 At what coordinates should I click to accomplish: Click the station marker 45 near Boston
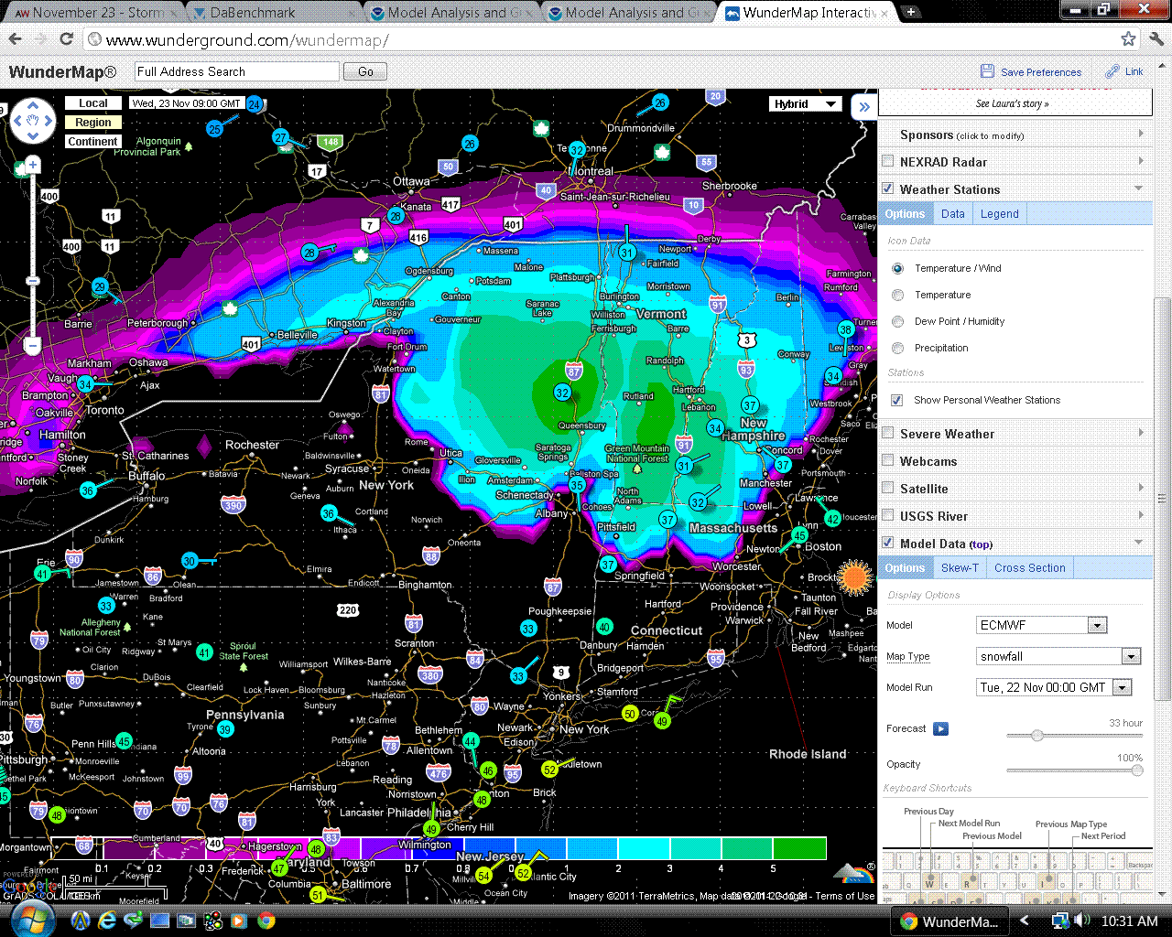pos(799,535)
